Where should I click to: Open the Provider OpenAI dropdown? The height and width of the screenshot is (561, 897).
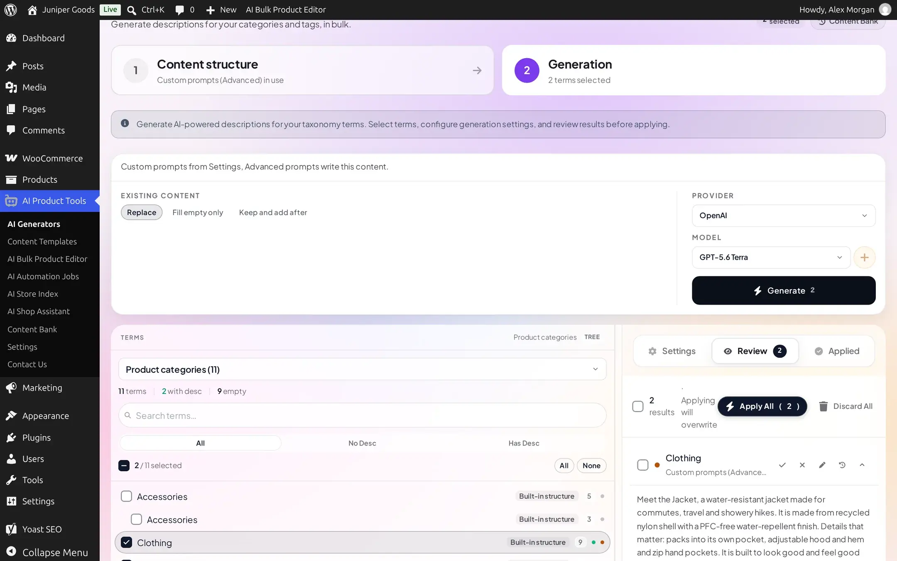[x=784, y=216]
